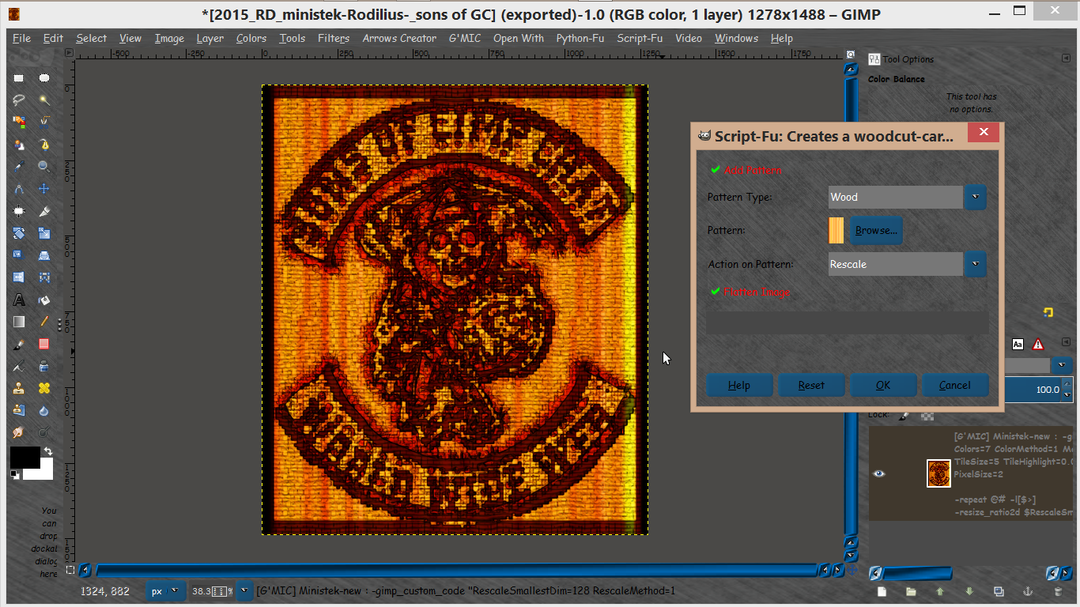Anchor floating layer using anchor icon
Image resolution: width=1080 pixels, height=607 pixels.
click(1029, 591)
